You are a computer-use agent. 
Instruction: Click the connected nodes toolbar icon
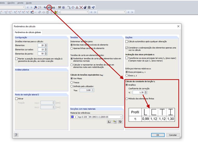(69, 8)
